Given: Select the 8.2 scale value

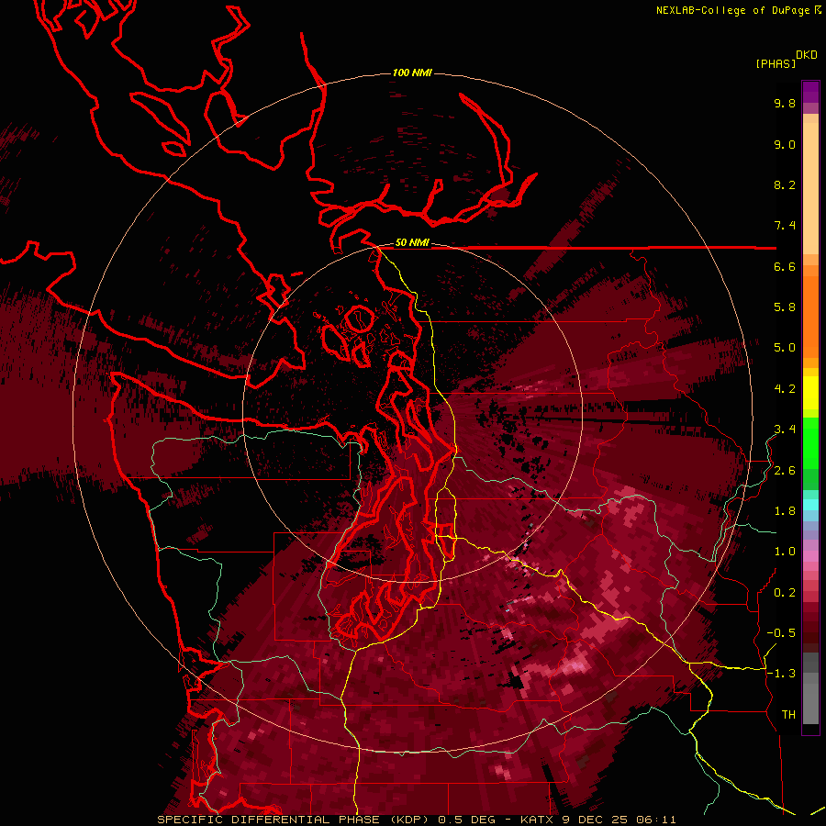Looking at the screenshot, I should (x=785, y=184).
